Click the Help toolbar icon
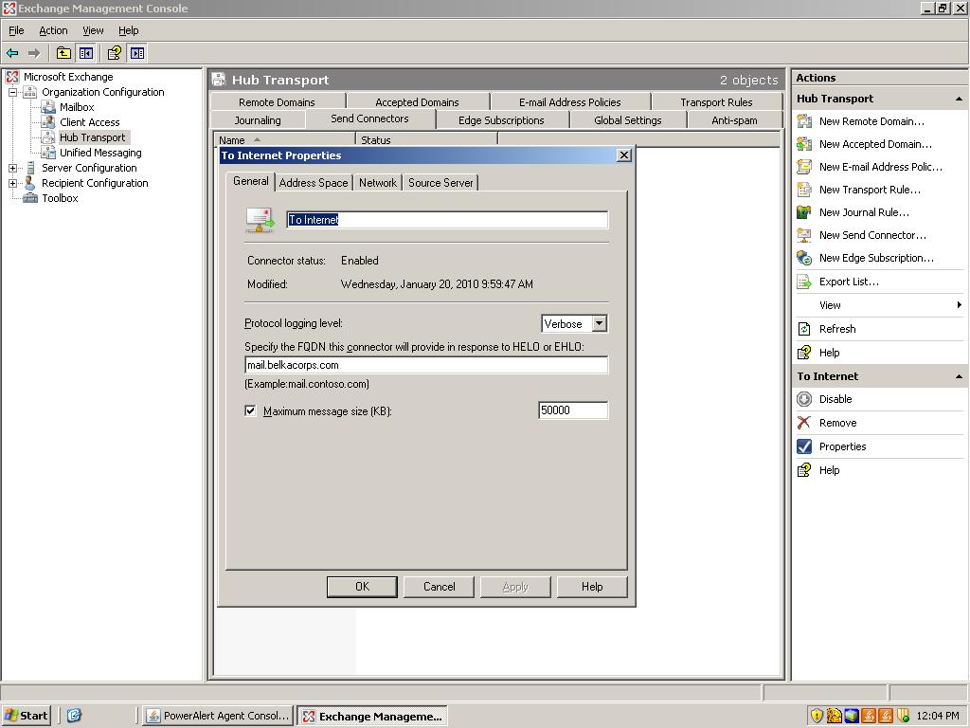This screenshot has height=728, width=970. (114, 53)
